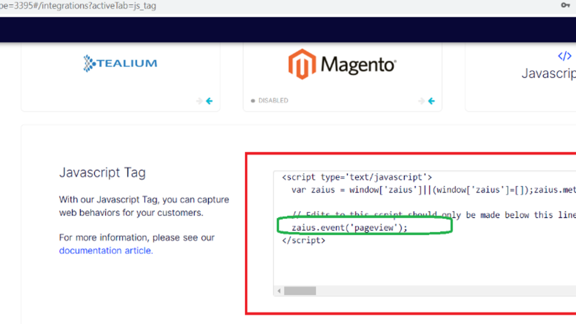This screenshot has height=324, width=576.
Task: Click the DISABLED status indicator on Magento
Action: tap(270, 101)
